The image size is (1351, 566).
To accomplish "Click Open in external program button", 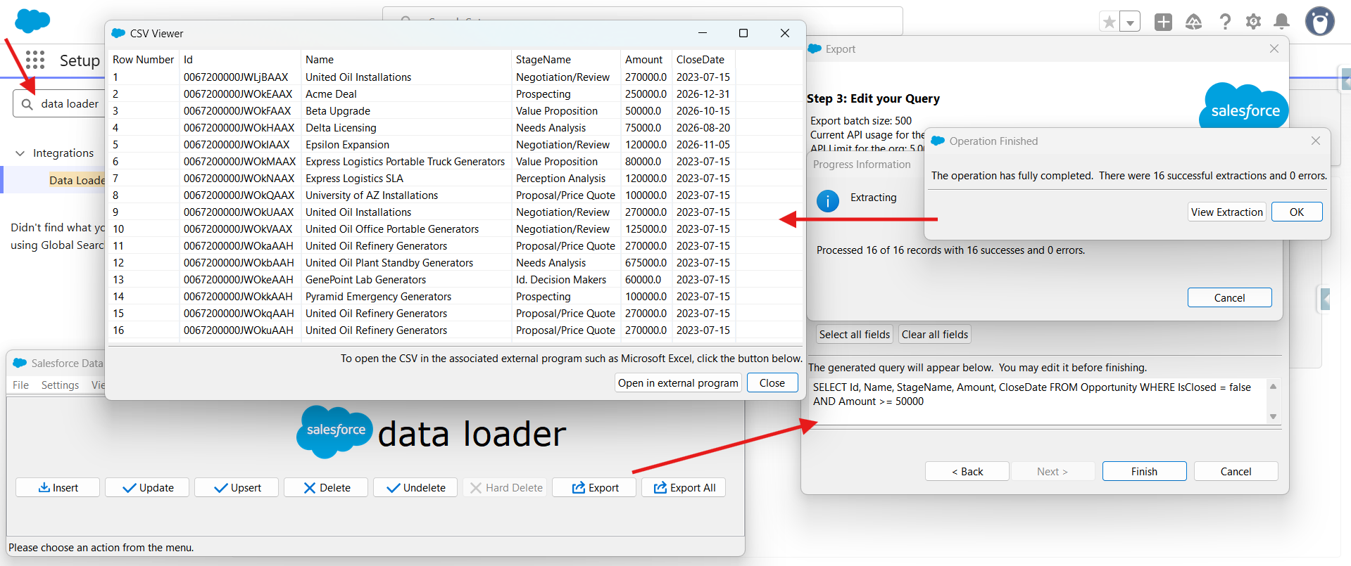I will click(678, 383).
